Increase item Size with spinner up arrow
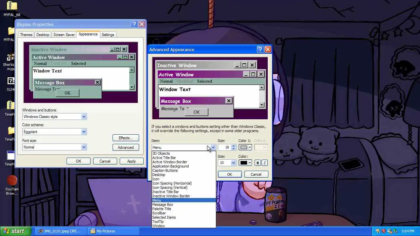 (233, 146)
